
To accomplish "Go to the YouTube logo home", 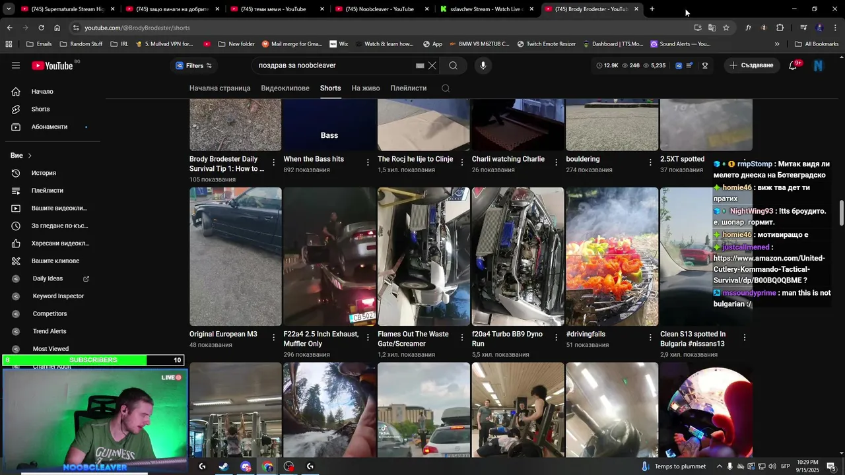I will (52, 65).
